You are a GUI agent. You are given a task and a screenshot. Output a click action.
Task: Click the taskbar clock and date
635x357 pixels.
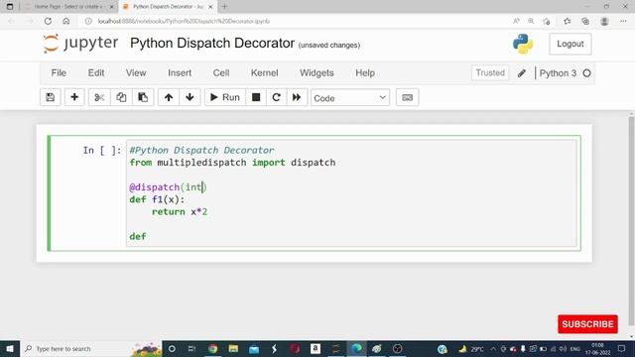click(597, 348)
